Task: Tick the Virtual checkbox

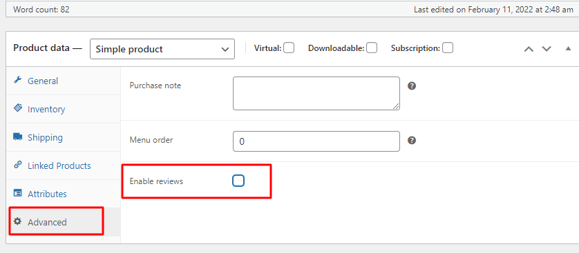Action: (289, 48)
